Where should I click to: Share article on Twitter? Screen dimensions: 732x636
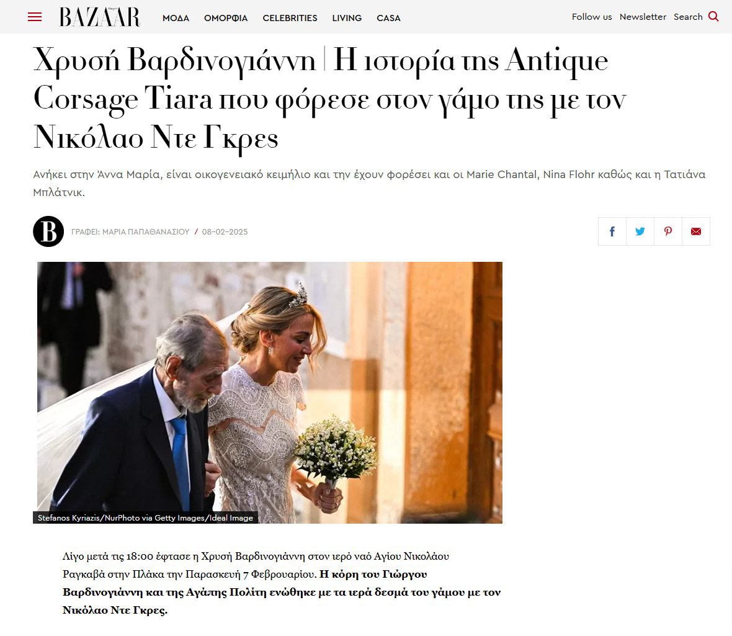pyautogui.click(x=640, y=231)
